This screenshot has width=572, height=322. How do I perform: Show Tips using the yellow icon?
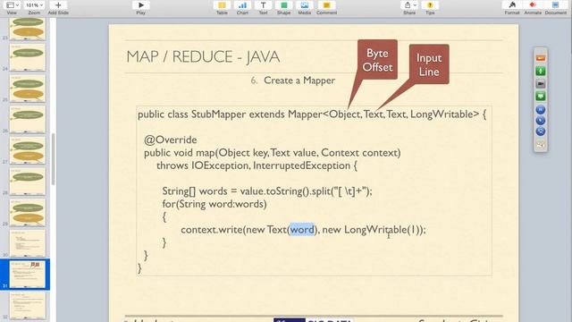coord(430,5)
